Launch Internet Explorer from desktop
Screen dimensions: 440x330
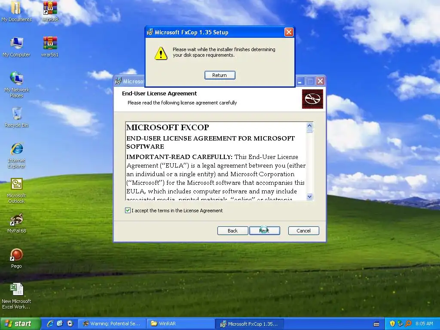coord(16,155)
